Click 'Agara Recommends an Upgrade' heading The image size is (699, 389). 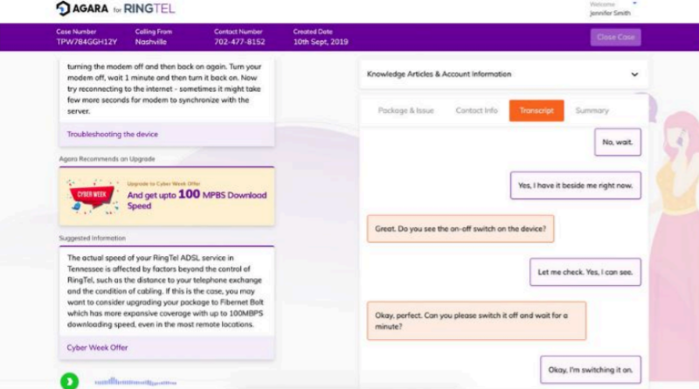coord(107,159)
